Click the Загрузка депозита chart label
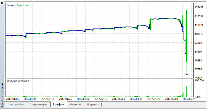The height and width of the screenshot is (109, 207). 18,81
